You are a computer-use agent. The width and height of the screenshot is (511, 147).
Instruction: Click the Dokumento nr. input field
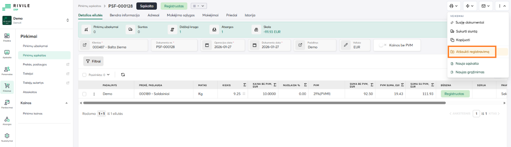[174, 47]
